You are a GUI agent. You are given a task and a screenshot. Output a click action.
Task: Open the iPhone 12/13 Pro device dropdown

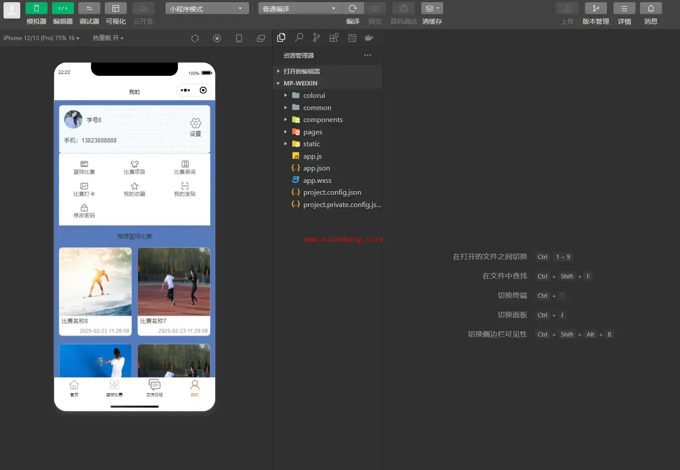click(x=41, y=38)
